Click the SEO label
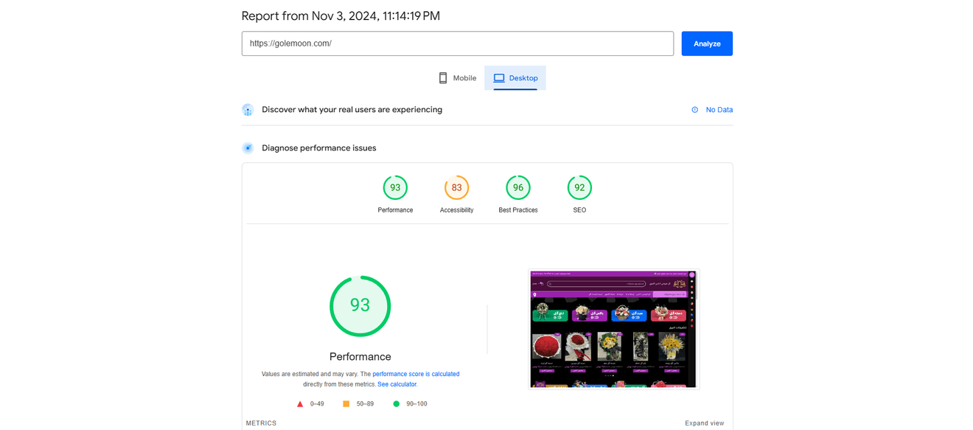 pos(579,210)
